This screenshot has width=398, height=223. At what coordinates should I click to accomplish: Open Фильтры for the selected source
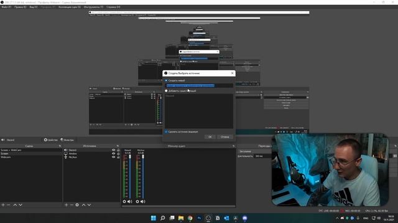coord(67,140)
